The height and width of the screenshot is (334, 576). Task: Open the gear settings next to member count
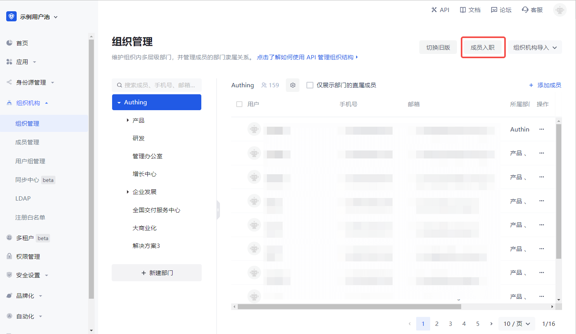tap(293, 85)
